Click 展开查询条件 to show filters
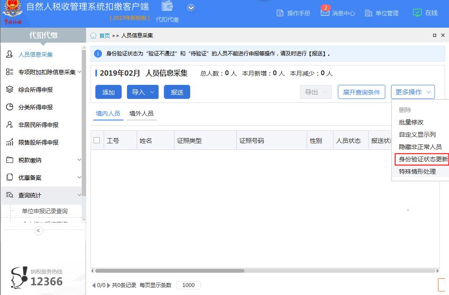 [361, 92]
